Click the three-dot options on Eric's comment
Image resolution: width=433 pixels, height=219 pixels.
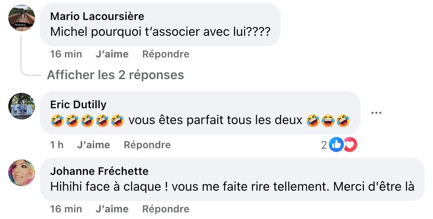376,113
